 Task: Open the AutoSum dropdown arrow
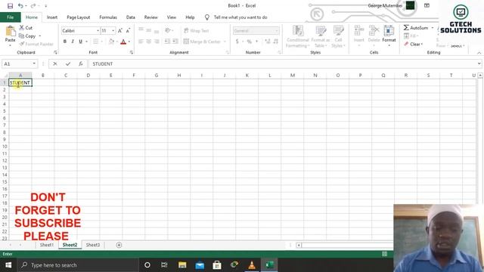(433, 28)
